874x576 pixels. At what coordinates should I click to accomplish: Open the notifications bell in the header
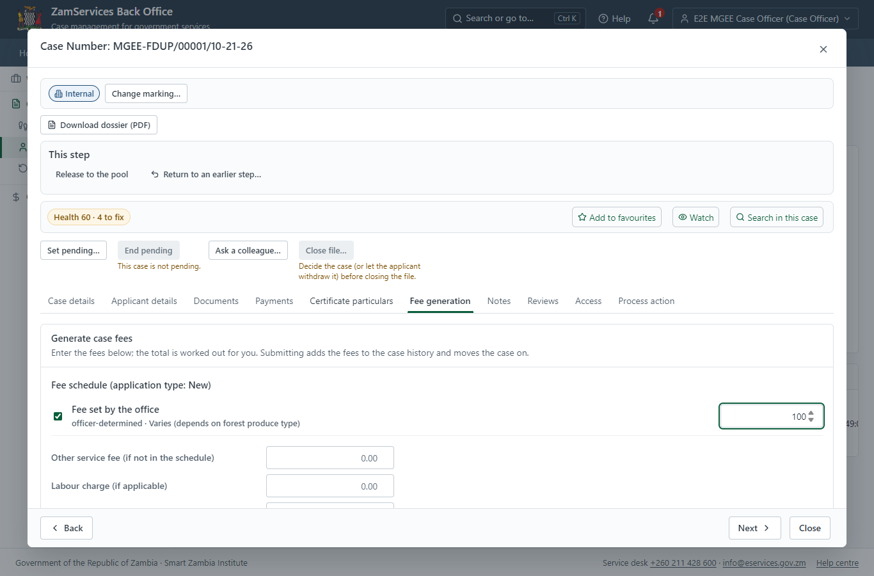(x=653, y=19)
